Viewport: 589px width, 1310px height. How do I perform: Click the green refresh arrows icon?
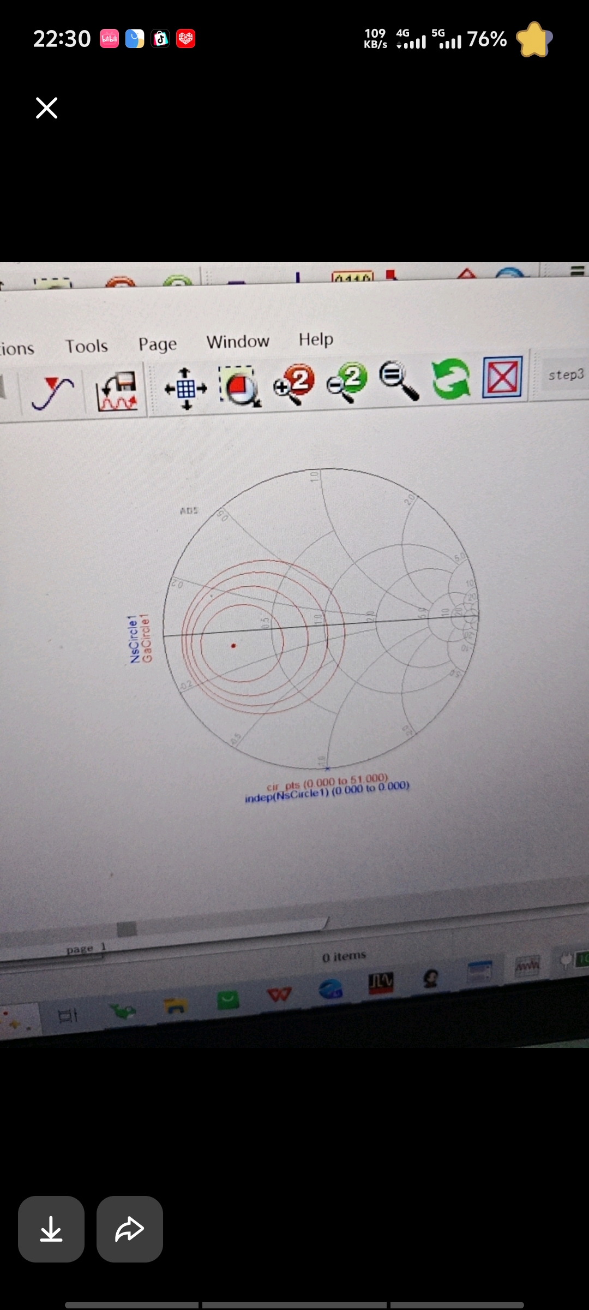pos(451,378)
